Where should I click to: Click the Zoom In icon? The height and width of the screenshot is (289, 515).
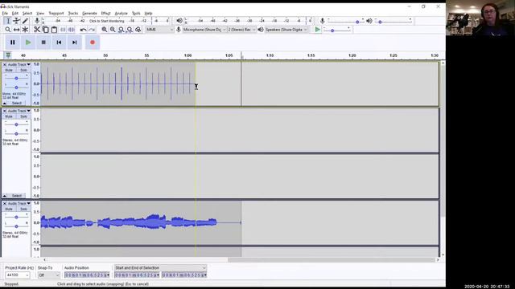tap(104, 30)
